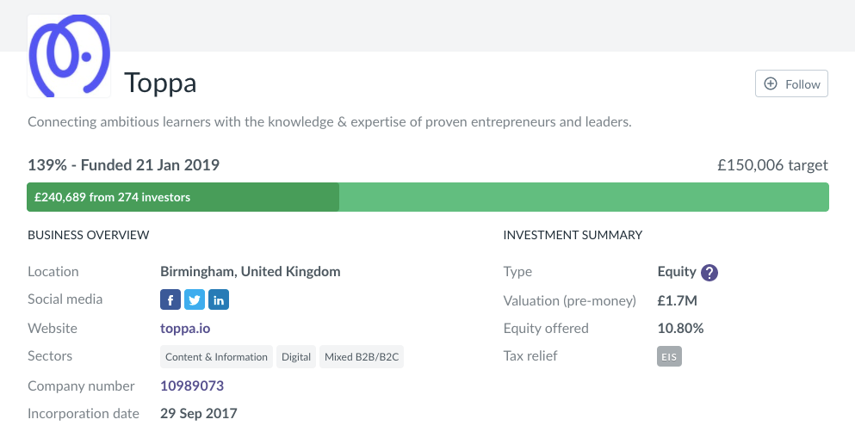
Task: Click the £150,006 target amount
Action: click(x=772, y=165)
